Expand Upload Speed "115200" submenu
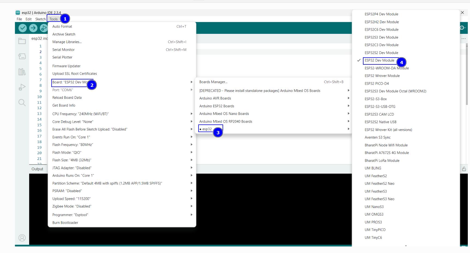The height and width of the screenshot is (253, 470). (122, 199)
